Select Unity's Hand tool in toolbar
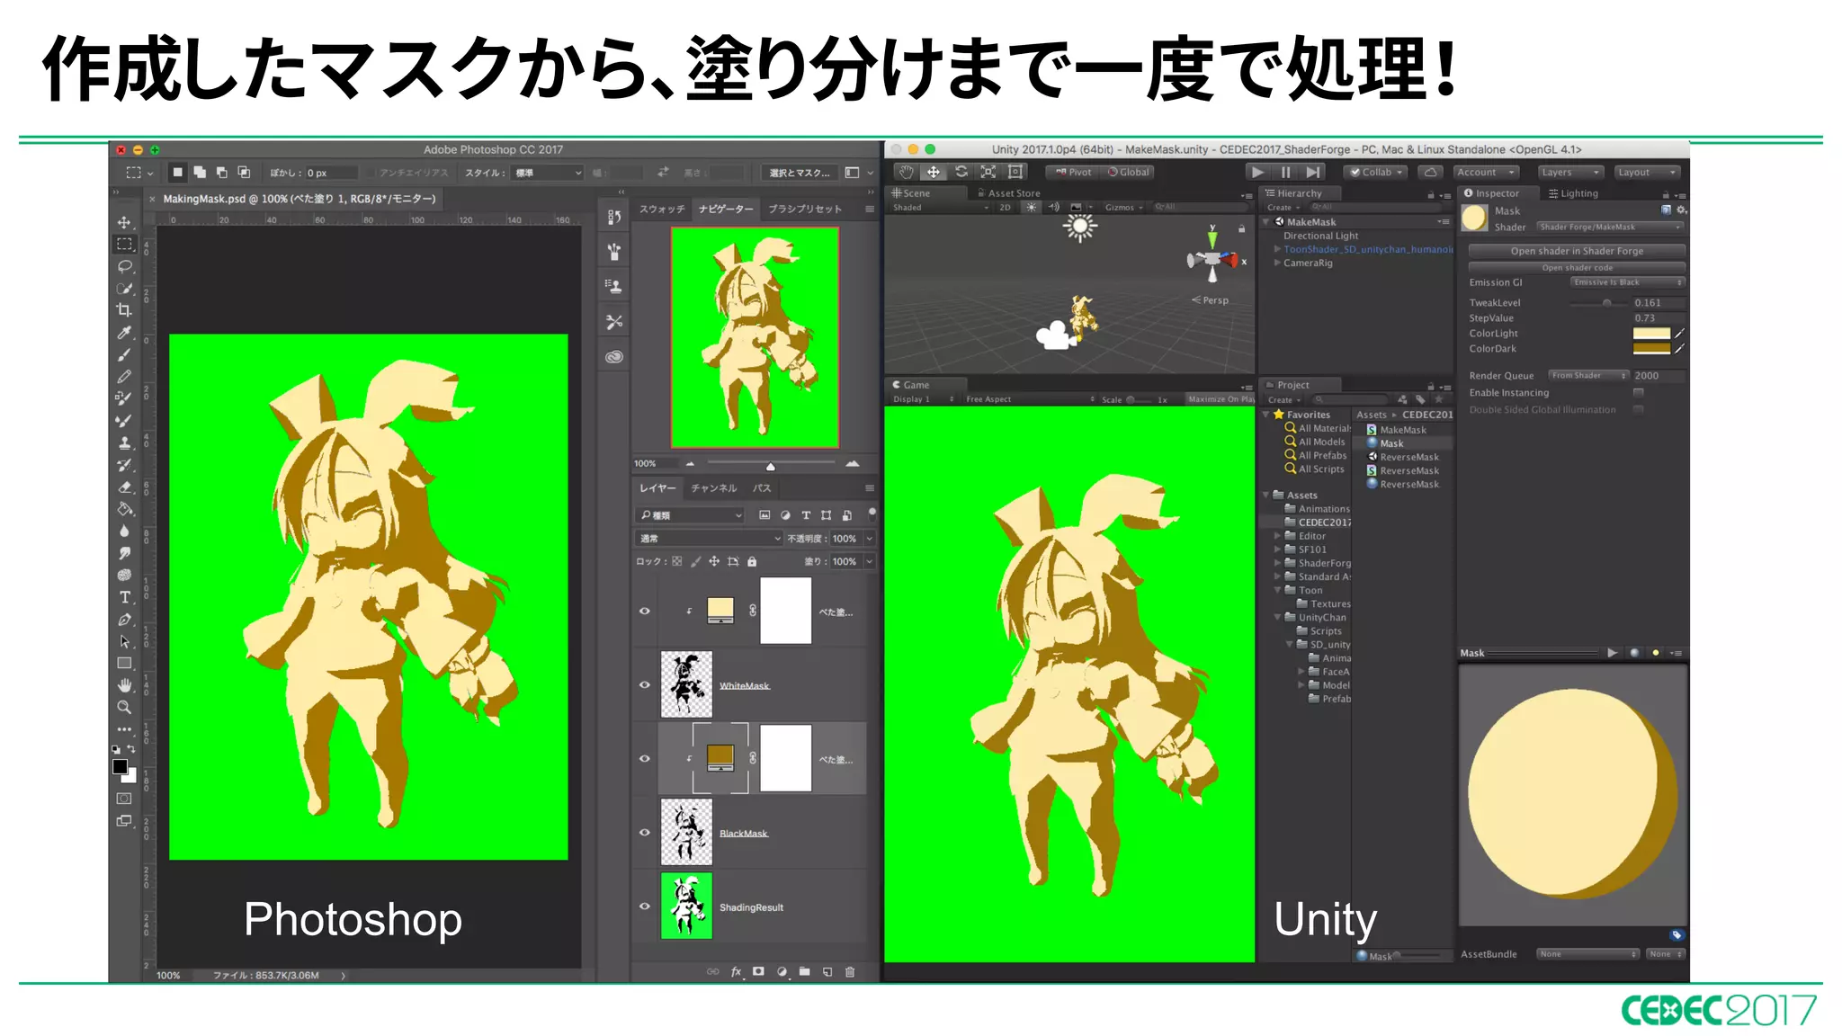 [907, 172]
